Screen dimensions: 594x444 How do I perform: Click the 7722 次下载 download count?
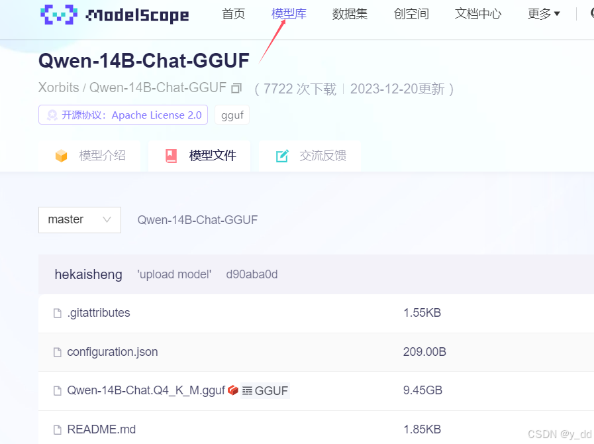(x=300, y=89)
